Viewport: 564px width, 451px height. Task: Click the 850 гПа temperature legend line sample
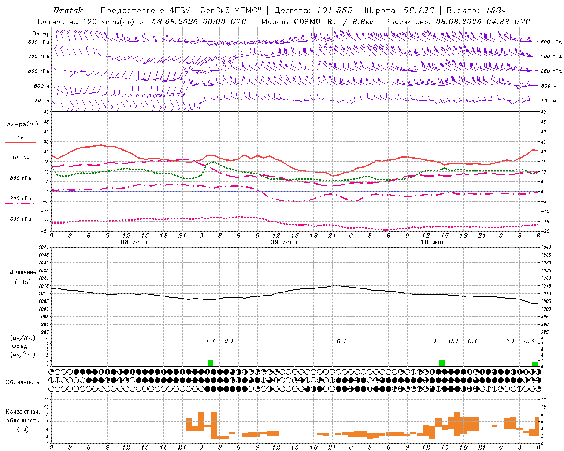pos(20,183)
